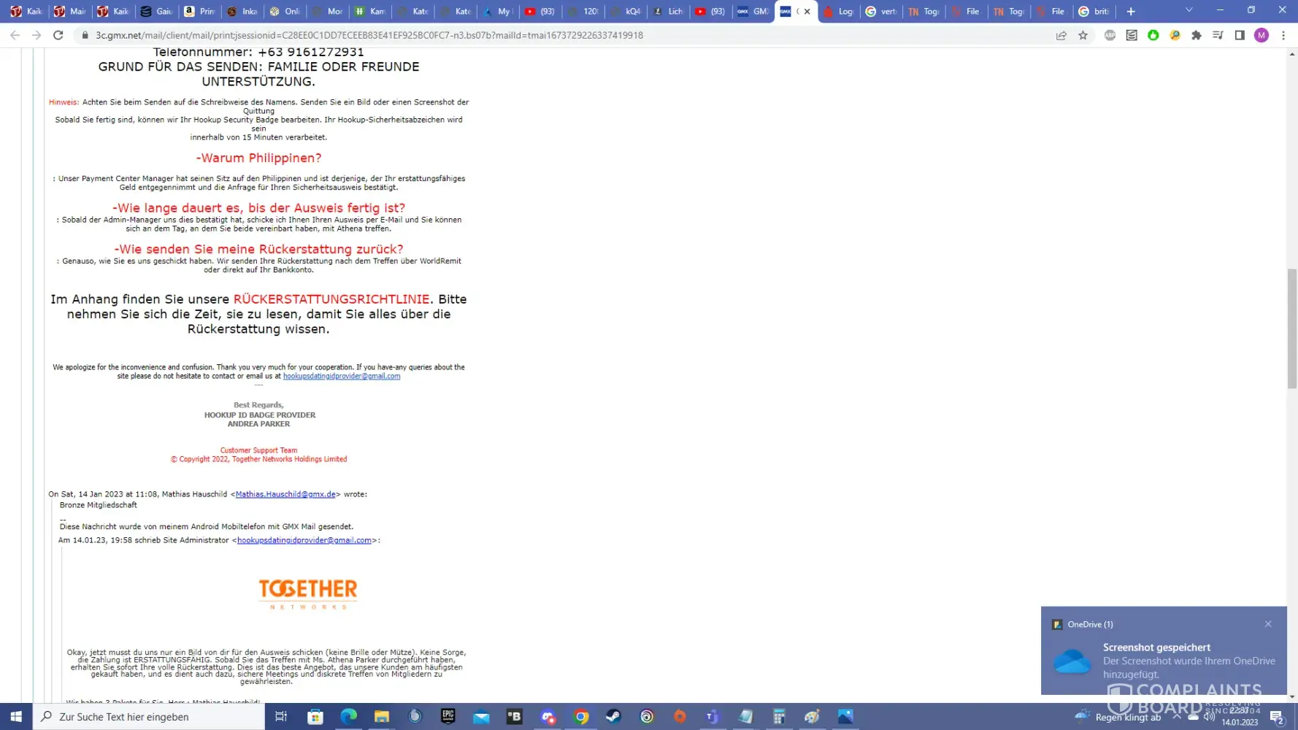Switch to the 'My' tab
The width and height of the screenshot is (1298, 730).
[497, 11]
